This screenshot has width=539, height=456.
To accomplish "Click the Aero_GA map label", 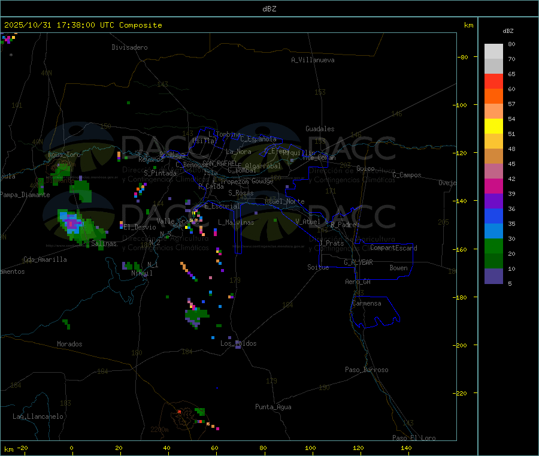I will point(358,282).
